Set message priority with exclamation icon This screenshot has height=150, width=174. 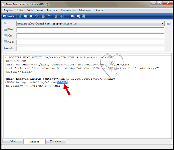click(62, 16)
